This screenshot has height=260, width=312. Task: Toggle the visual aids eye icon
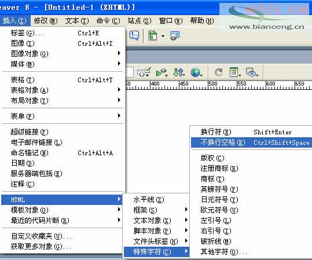(x=252, y=72)
